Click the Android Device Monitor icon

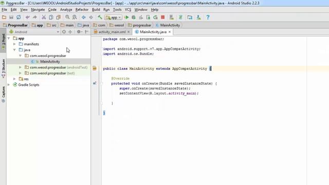point(198,17)
